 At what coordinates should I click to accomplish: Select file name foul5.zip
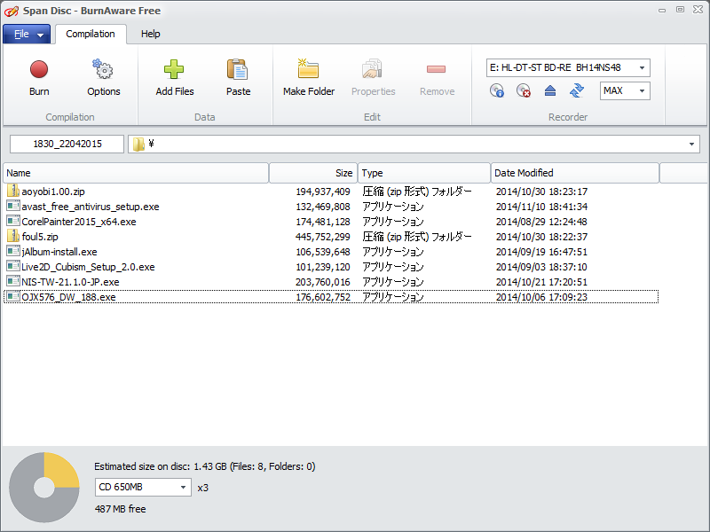pyautogui.click(x=40, y=237)
